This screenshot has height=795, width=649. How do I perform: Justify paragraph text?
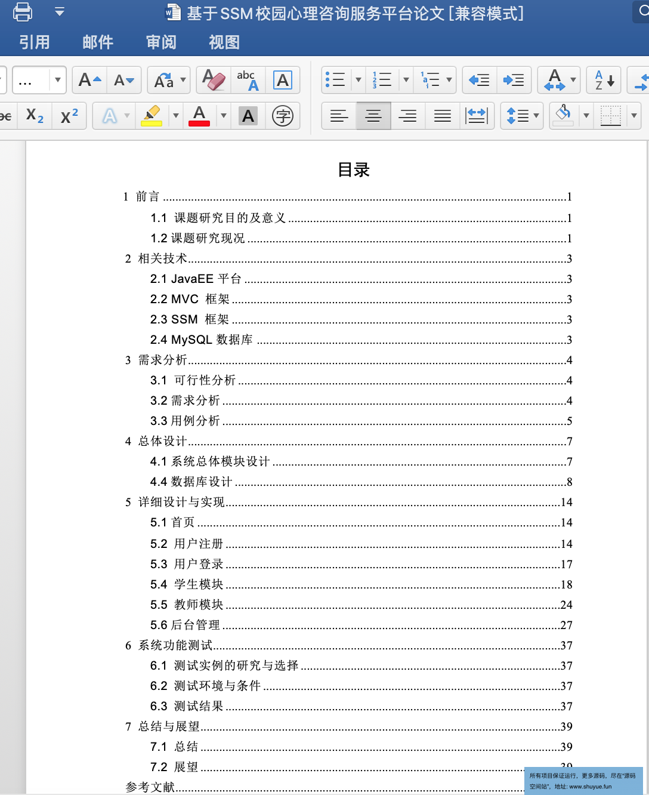(x=443, y=116)
